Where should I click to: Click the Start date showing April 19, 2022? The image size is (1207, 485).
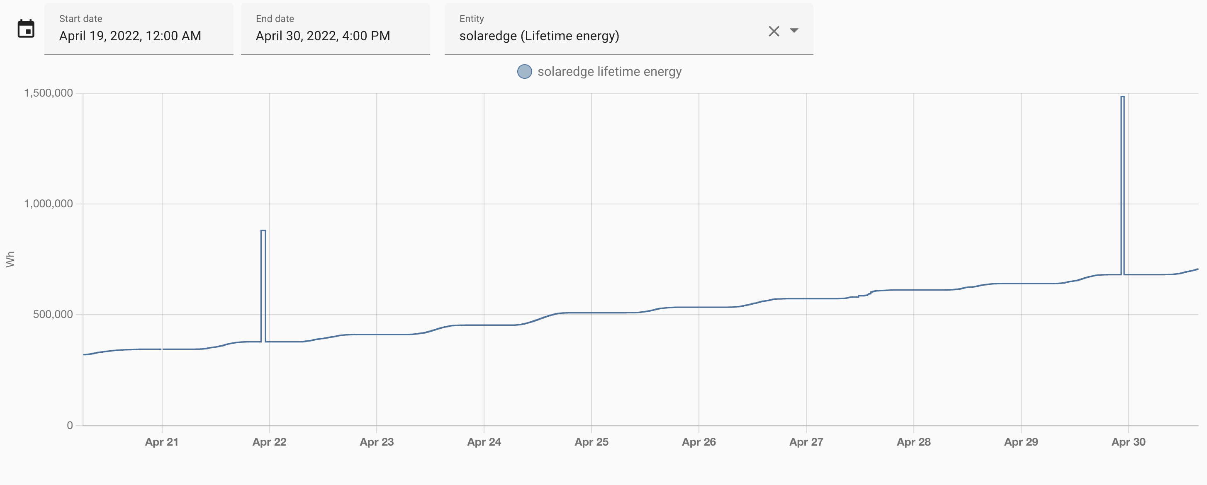pos(130,35)
